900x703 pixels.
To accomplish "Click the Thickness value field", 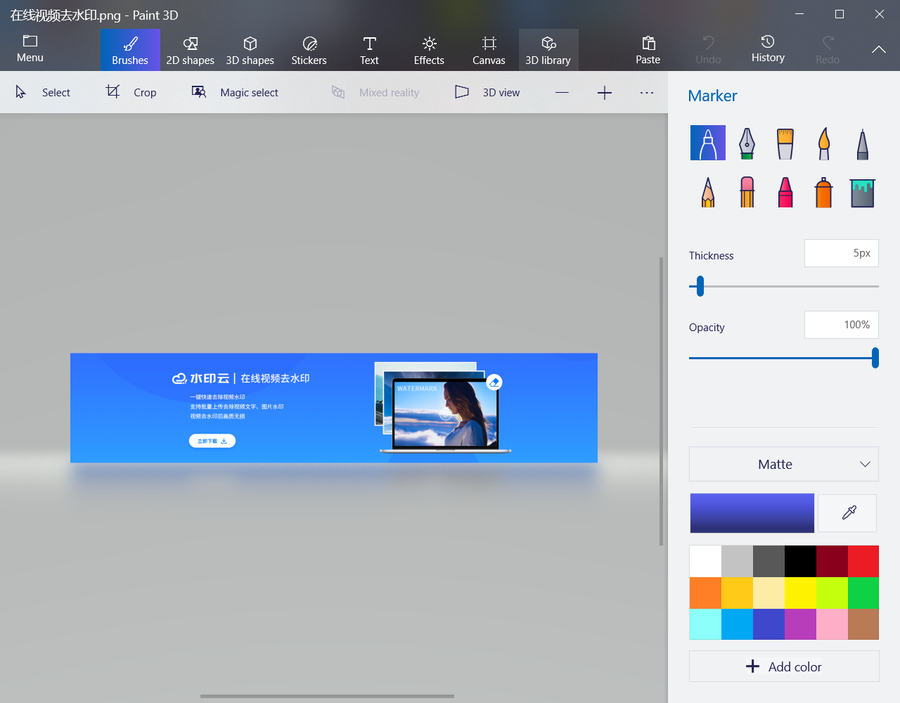I will [x=842, y=253].
